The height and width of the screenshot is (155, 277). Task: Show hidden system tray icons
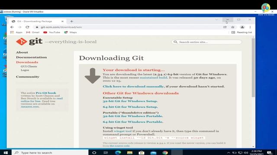(229, 152)
